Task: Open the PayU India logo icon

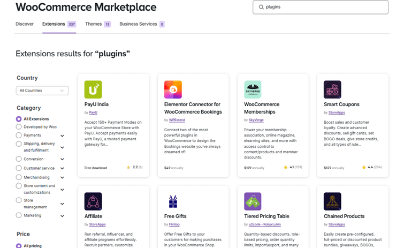Action: coord(93,89)
